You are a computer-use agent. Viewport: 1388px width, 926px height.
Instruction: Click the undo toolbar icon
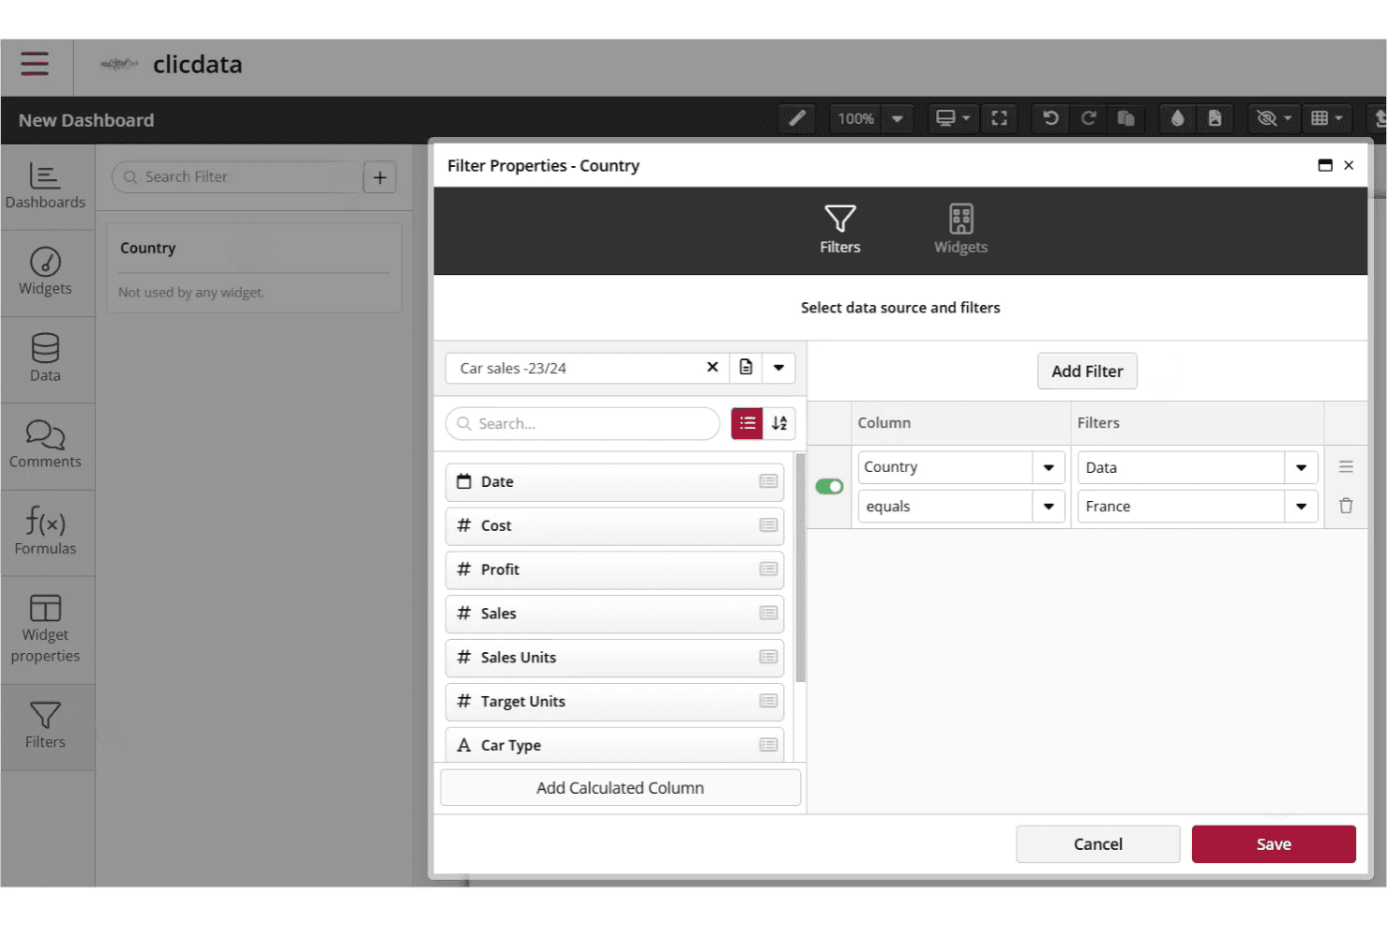[x=1050, y=118]
